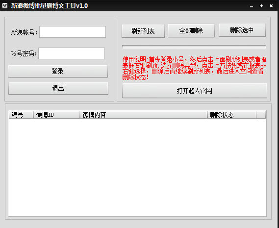Close the tool with the X icon

pyautogui.click(x=271, y=6)
